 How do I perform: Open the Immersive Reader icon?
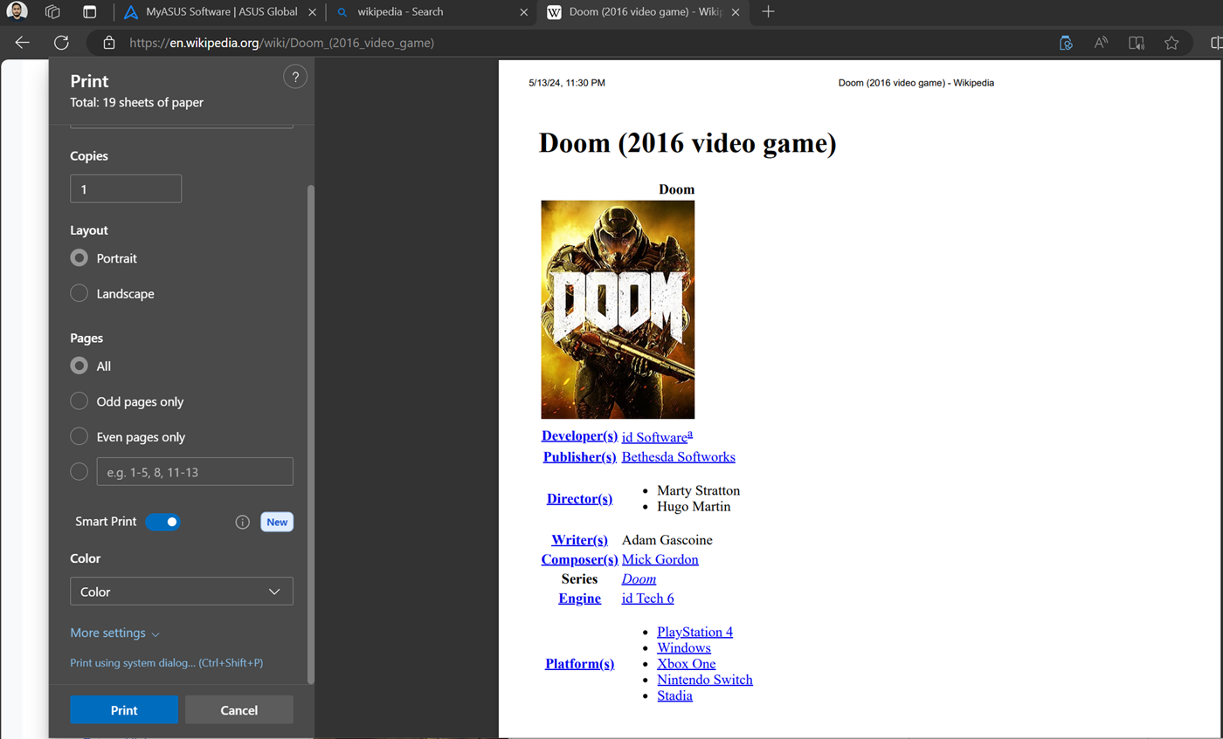click(x=1137, y=42)
